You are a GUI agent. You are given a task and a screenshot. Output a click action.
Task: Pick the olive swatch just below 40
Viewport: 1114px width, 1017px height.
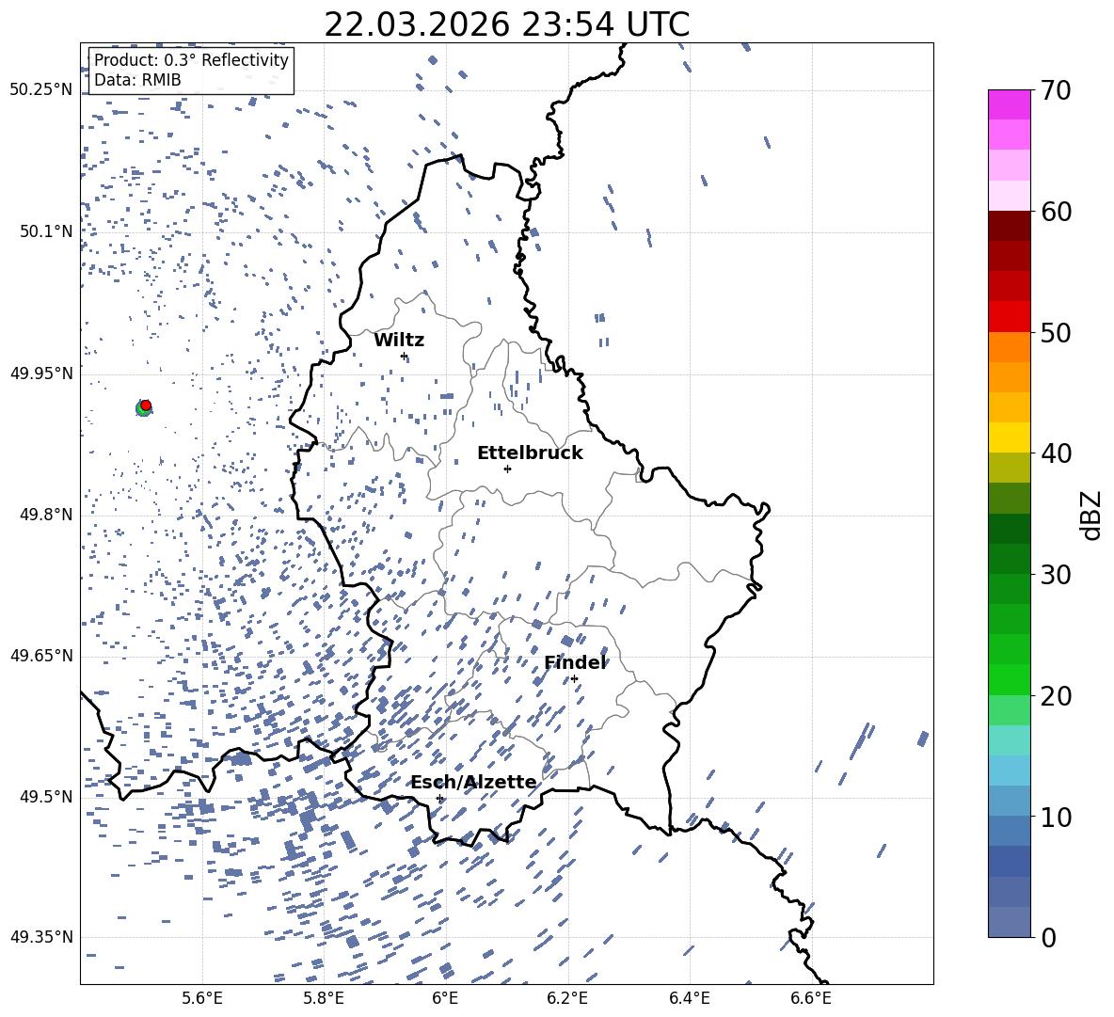click(x=1010, y=469)
